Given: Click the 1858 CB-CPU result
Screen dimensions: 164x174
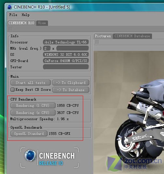Looking at the screenshot, I should tap(68, 105).
